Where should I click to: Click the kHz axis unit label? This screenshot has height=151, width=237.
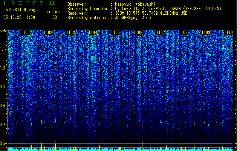pyautogui.click(x=3, y=31)
